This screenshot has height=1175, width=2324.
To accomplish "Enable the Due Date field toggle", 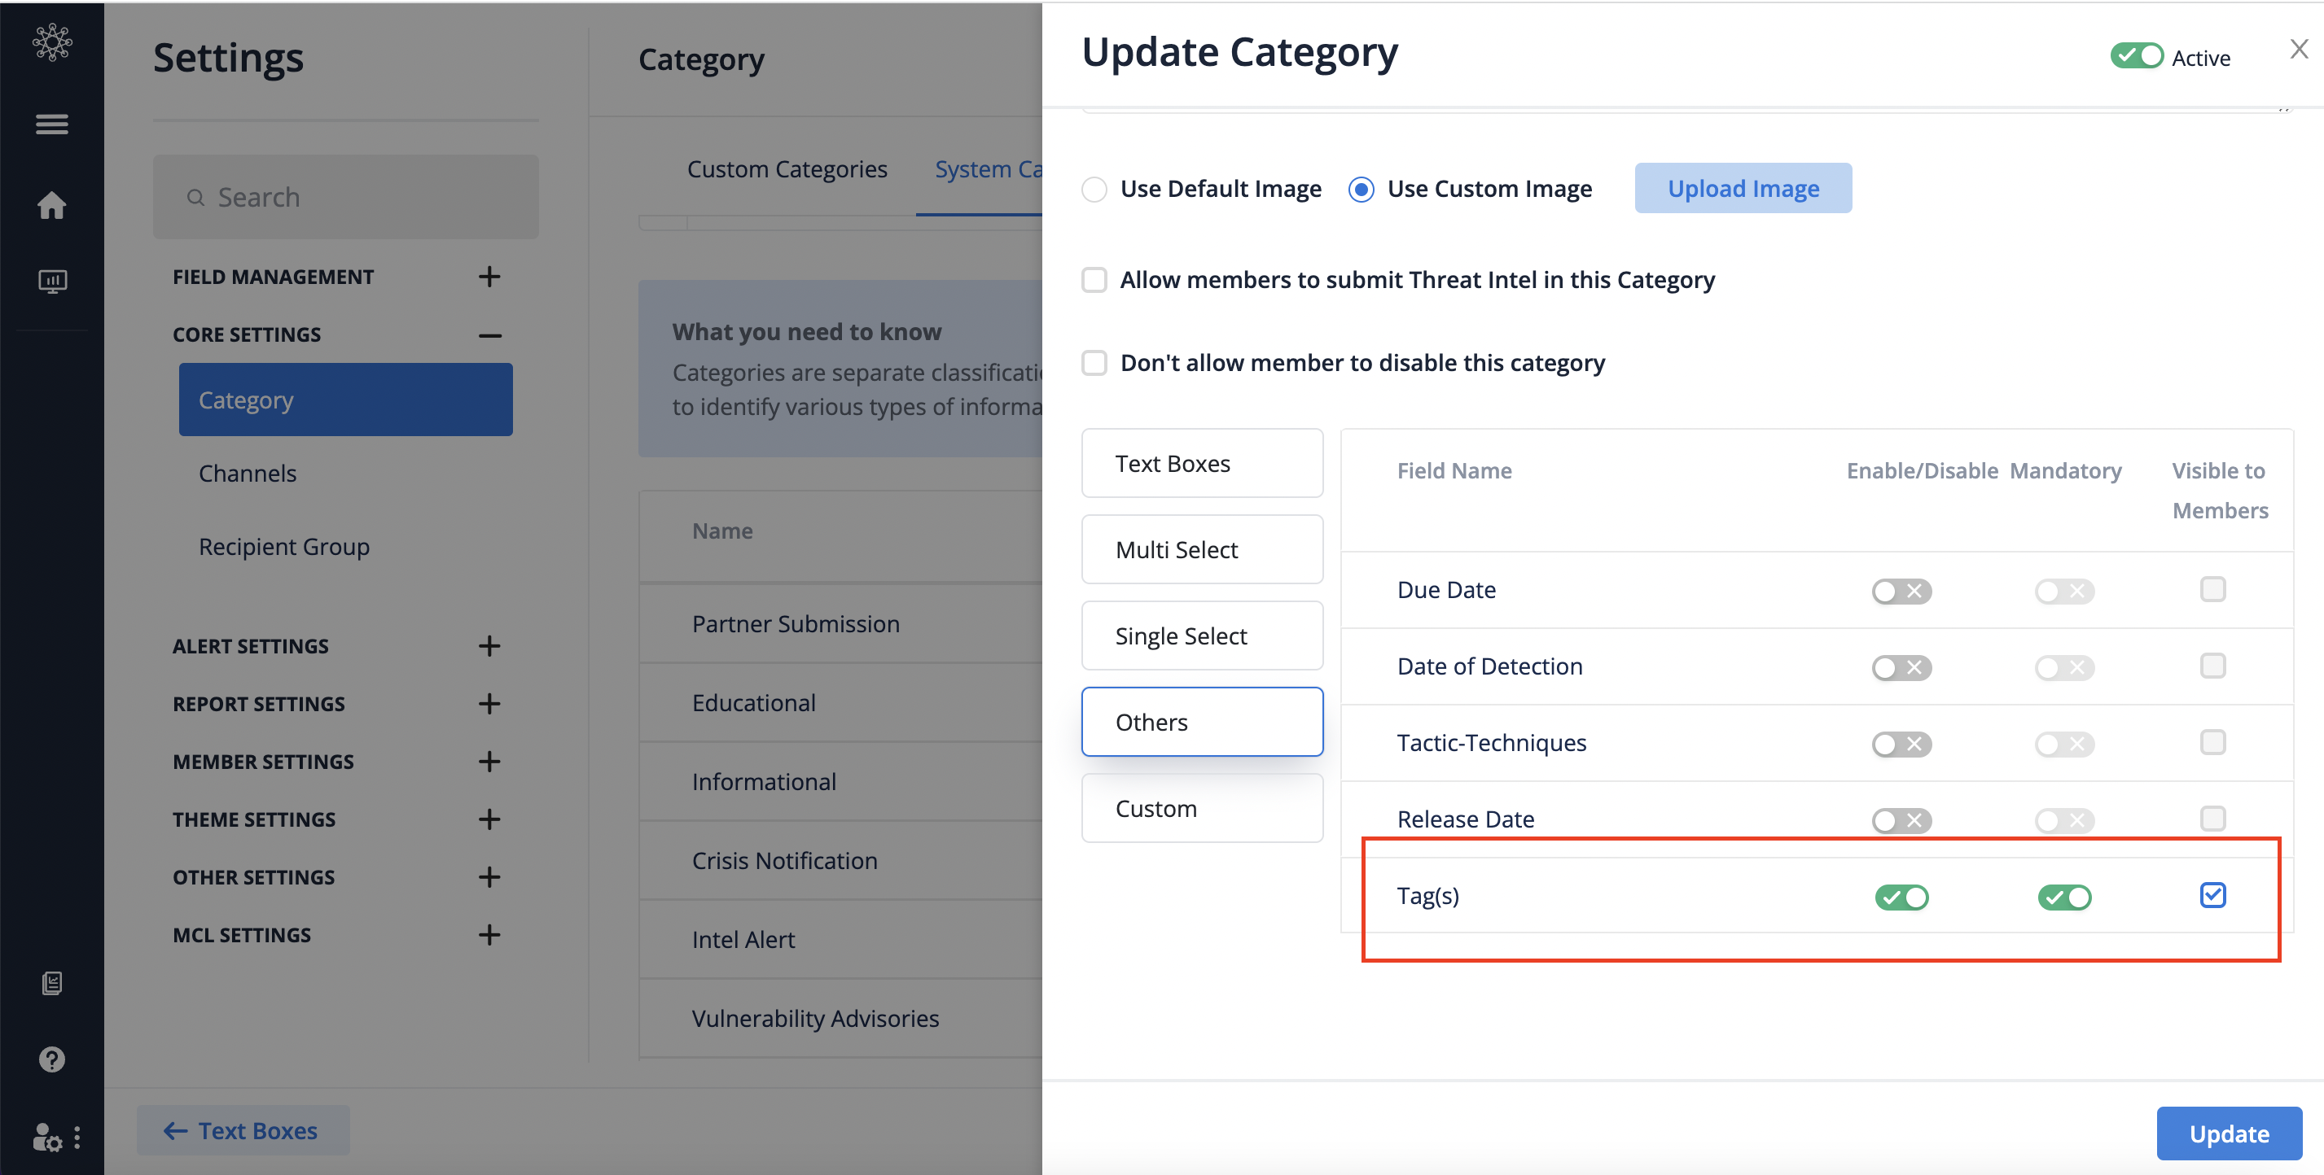I will [x=1901, y=591].
